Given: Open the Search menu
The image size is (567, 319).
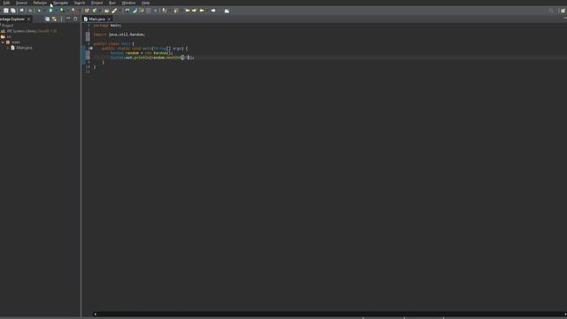Looking at the screenshot, I should click(80, 3).
